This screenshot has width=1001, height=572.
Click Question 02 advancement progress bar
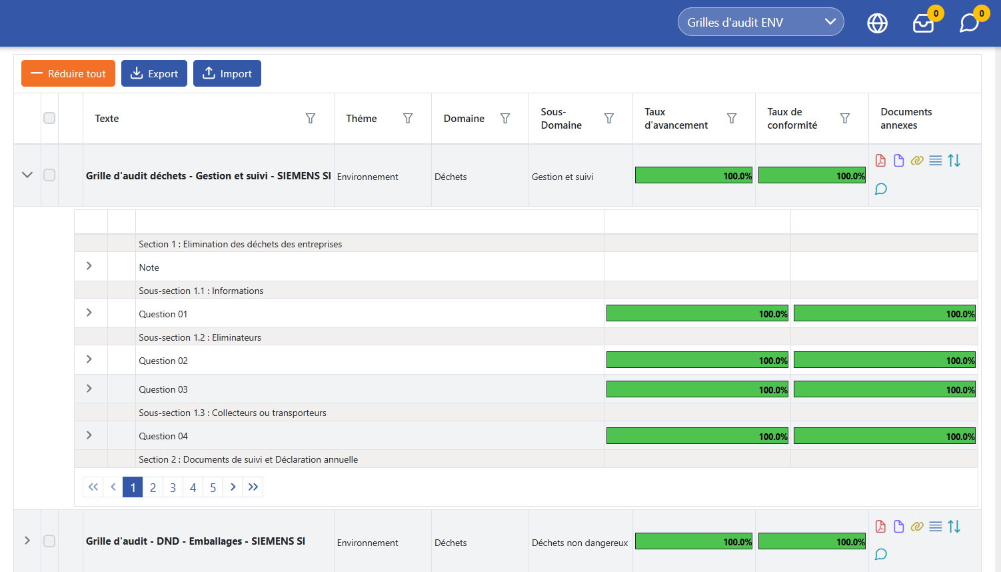click(697, 360)
